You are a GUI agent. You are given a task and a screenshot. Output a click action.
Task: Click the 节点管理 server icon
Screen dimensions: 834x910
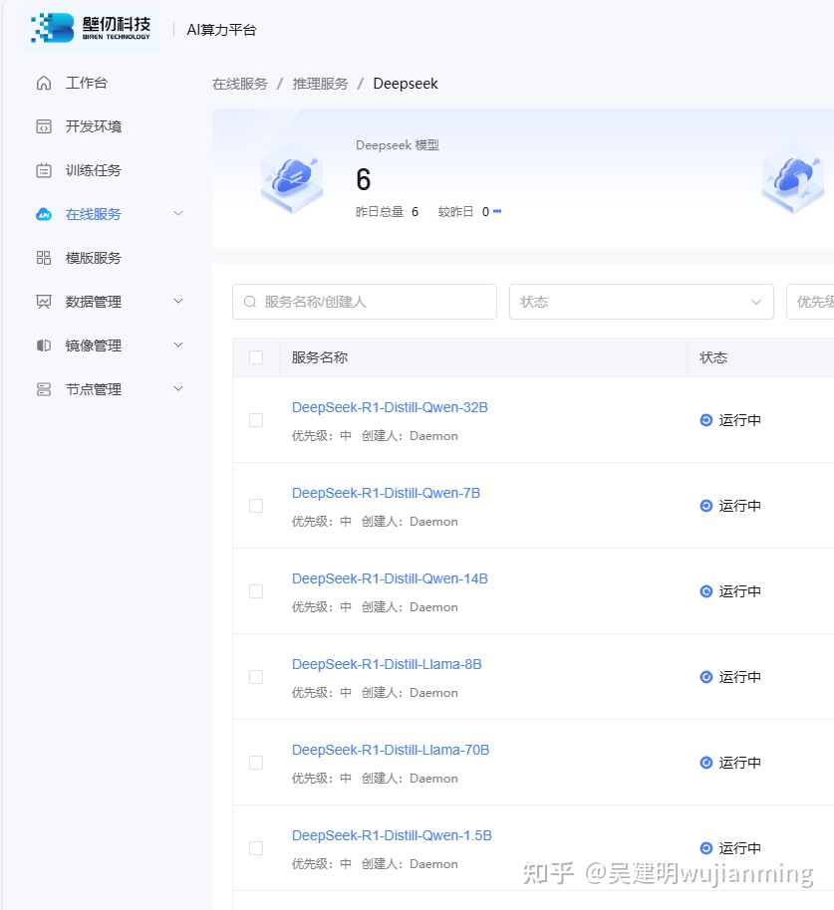click(x=42, y=388)
